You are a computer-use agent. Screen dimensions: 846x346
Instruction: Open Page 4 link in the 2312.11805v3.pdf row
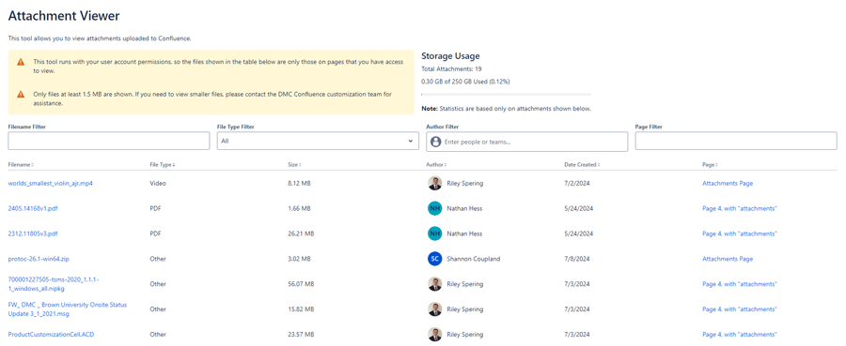(x=740, y=234)
